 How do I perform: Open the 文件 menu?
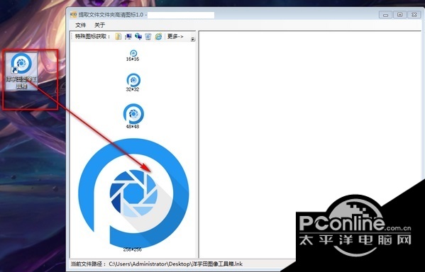coord(80,25)
